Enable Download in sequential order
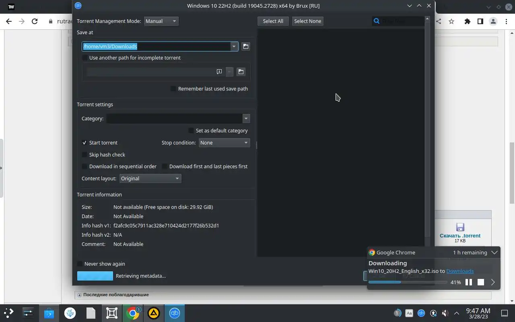Viewport: 515px width, 322px height. pos(84,167)
